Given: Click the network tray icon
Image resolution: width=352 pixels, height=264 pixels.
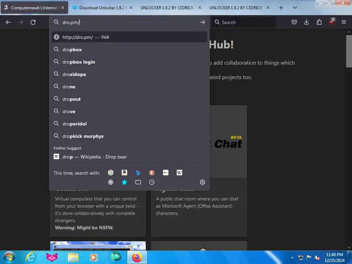Looking at the screenshot, I should pyautogui.click(x=301, y=257).
